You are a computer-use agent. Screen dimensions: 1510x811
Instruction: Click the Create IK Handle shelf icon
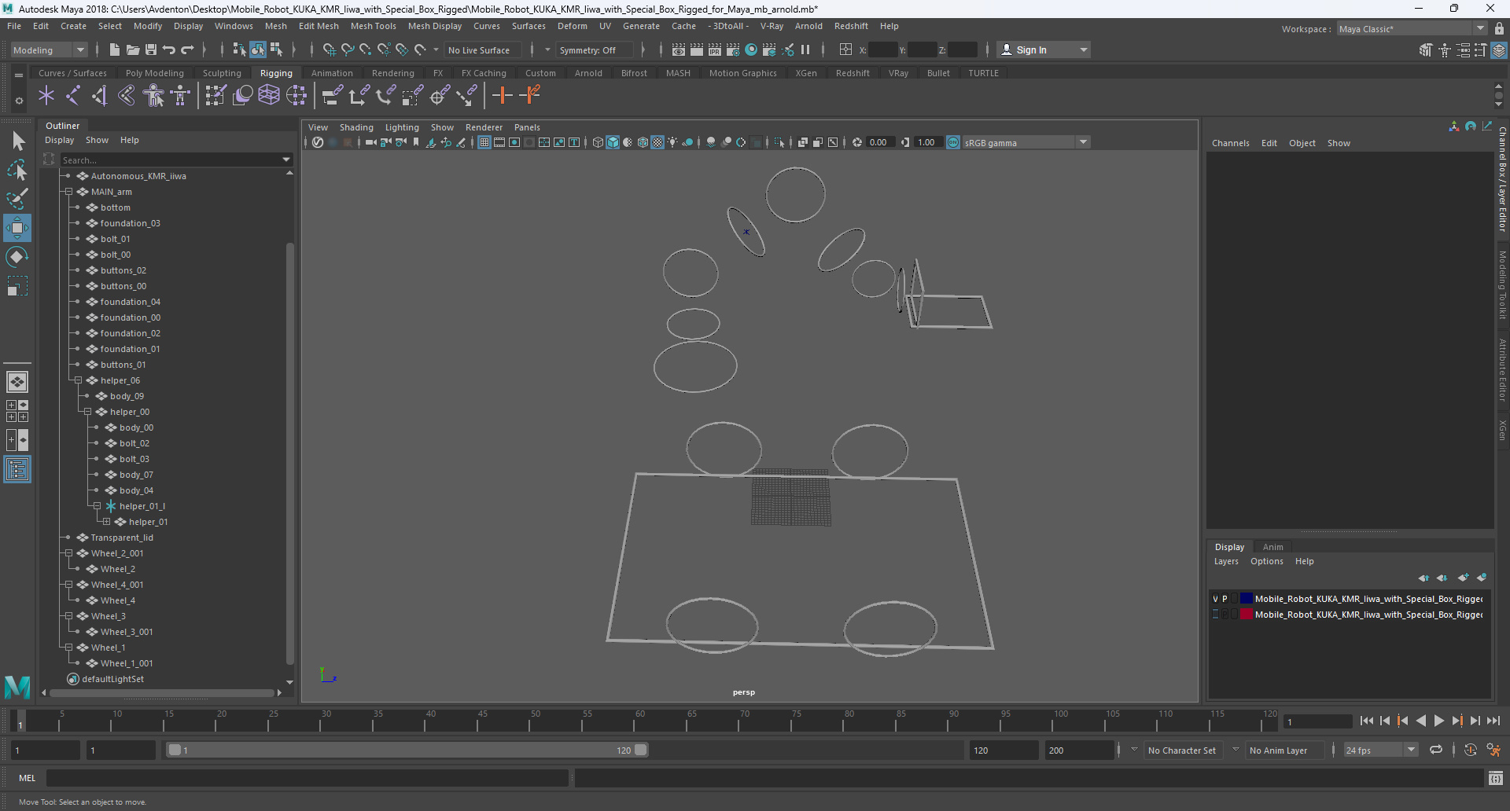pos(100,96)
